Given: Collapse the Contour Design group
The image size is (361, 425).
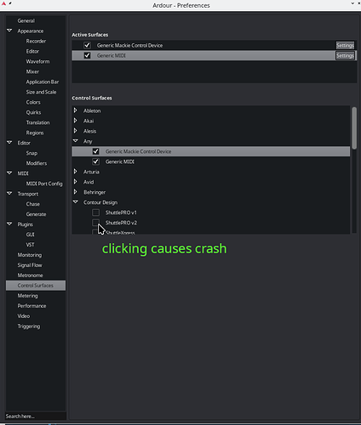Looking at the screenshot, I should coord(76,201).
